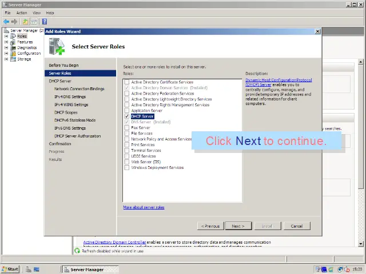The image size is (366, 274).
Task: Select the Roles node icon in tree
Action: click(13, 36)
